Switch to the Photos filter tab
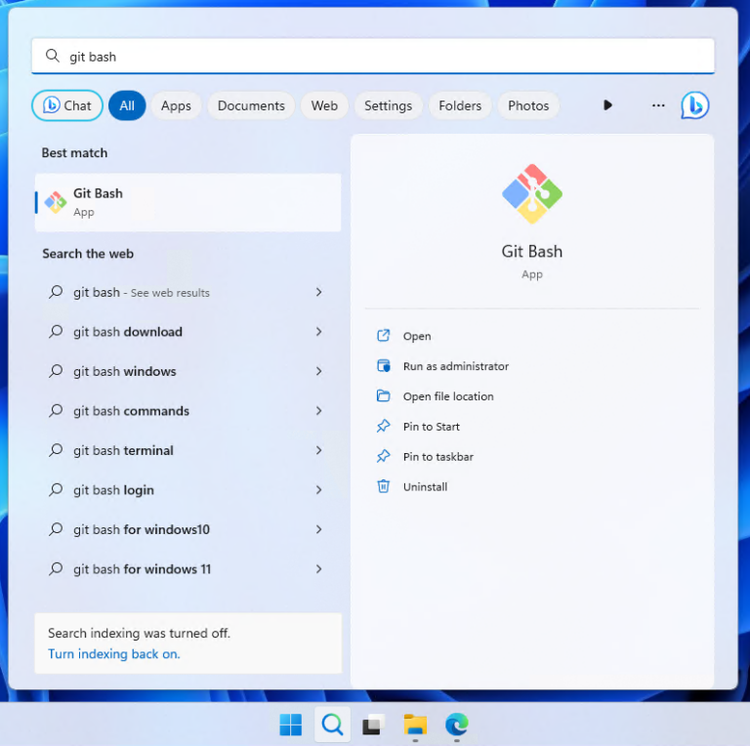The width and height of the screenshot is (750, 746). (x=528, y=105)
